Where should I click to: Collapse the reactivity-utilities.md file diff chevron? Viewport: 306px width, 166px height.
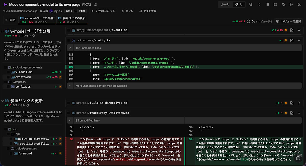tap(299, 113)
